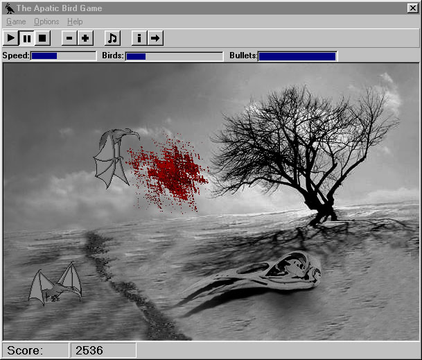Shoot the flying bird near the blood splatter
The width and height of the screenshot is (422, 360).
[x=116, y=157]
